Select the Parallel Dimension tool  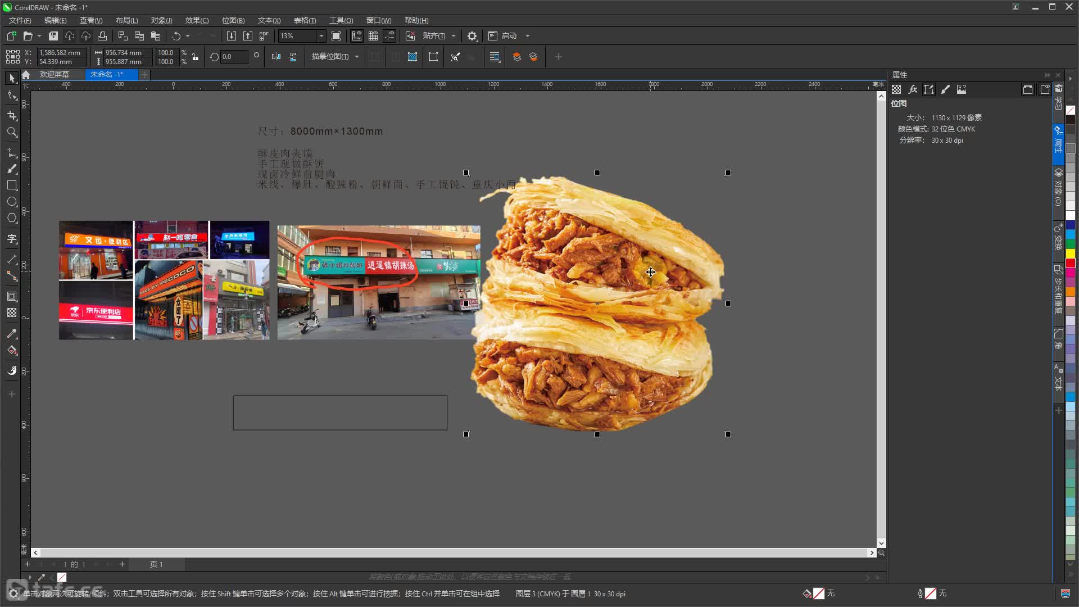click(12, 259)
